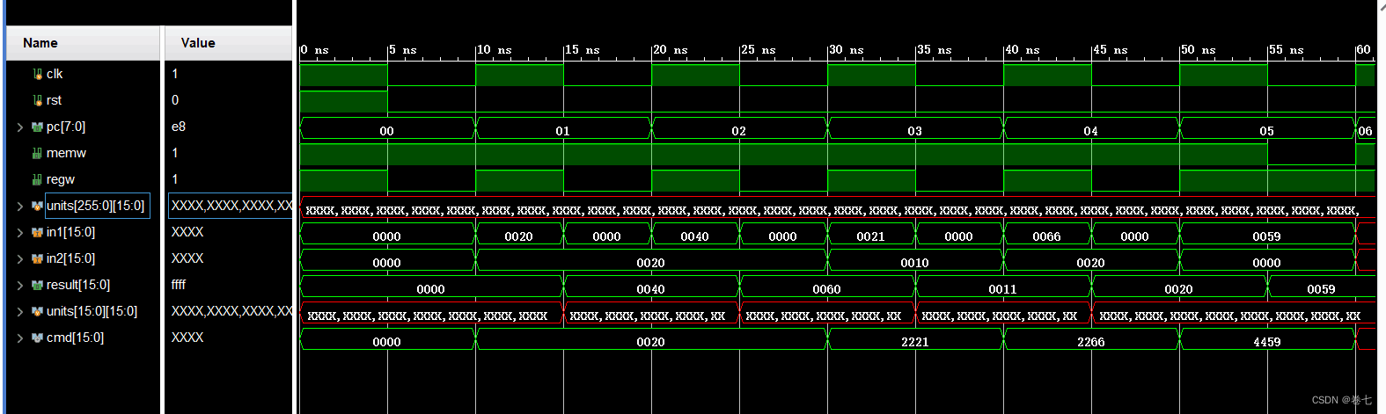Expand the cmd[15:0] bus
The image size is (1386, 414).
[20, 338]
